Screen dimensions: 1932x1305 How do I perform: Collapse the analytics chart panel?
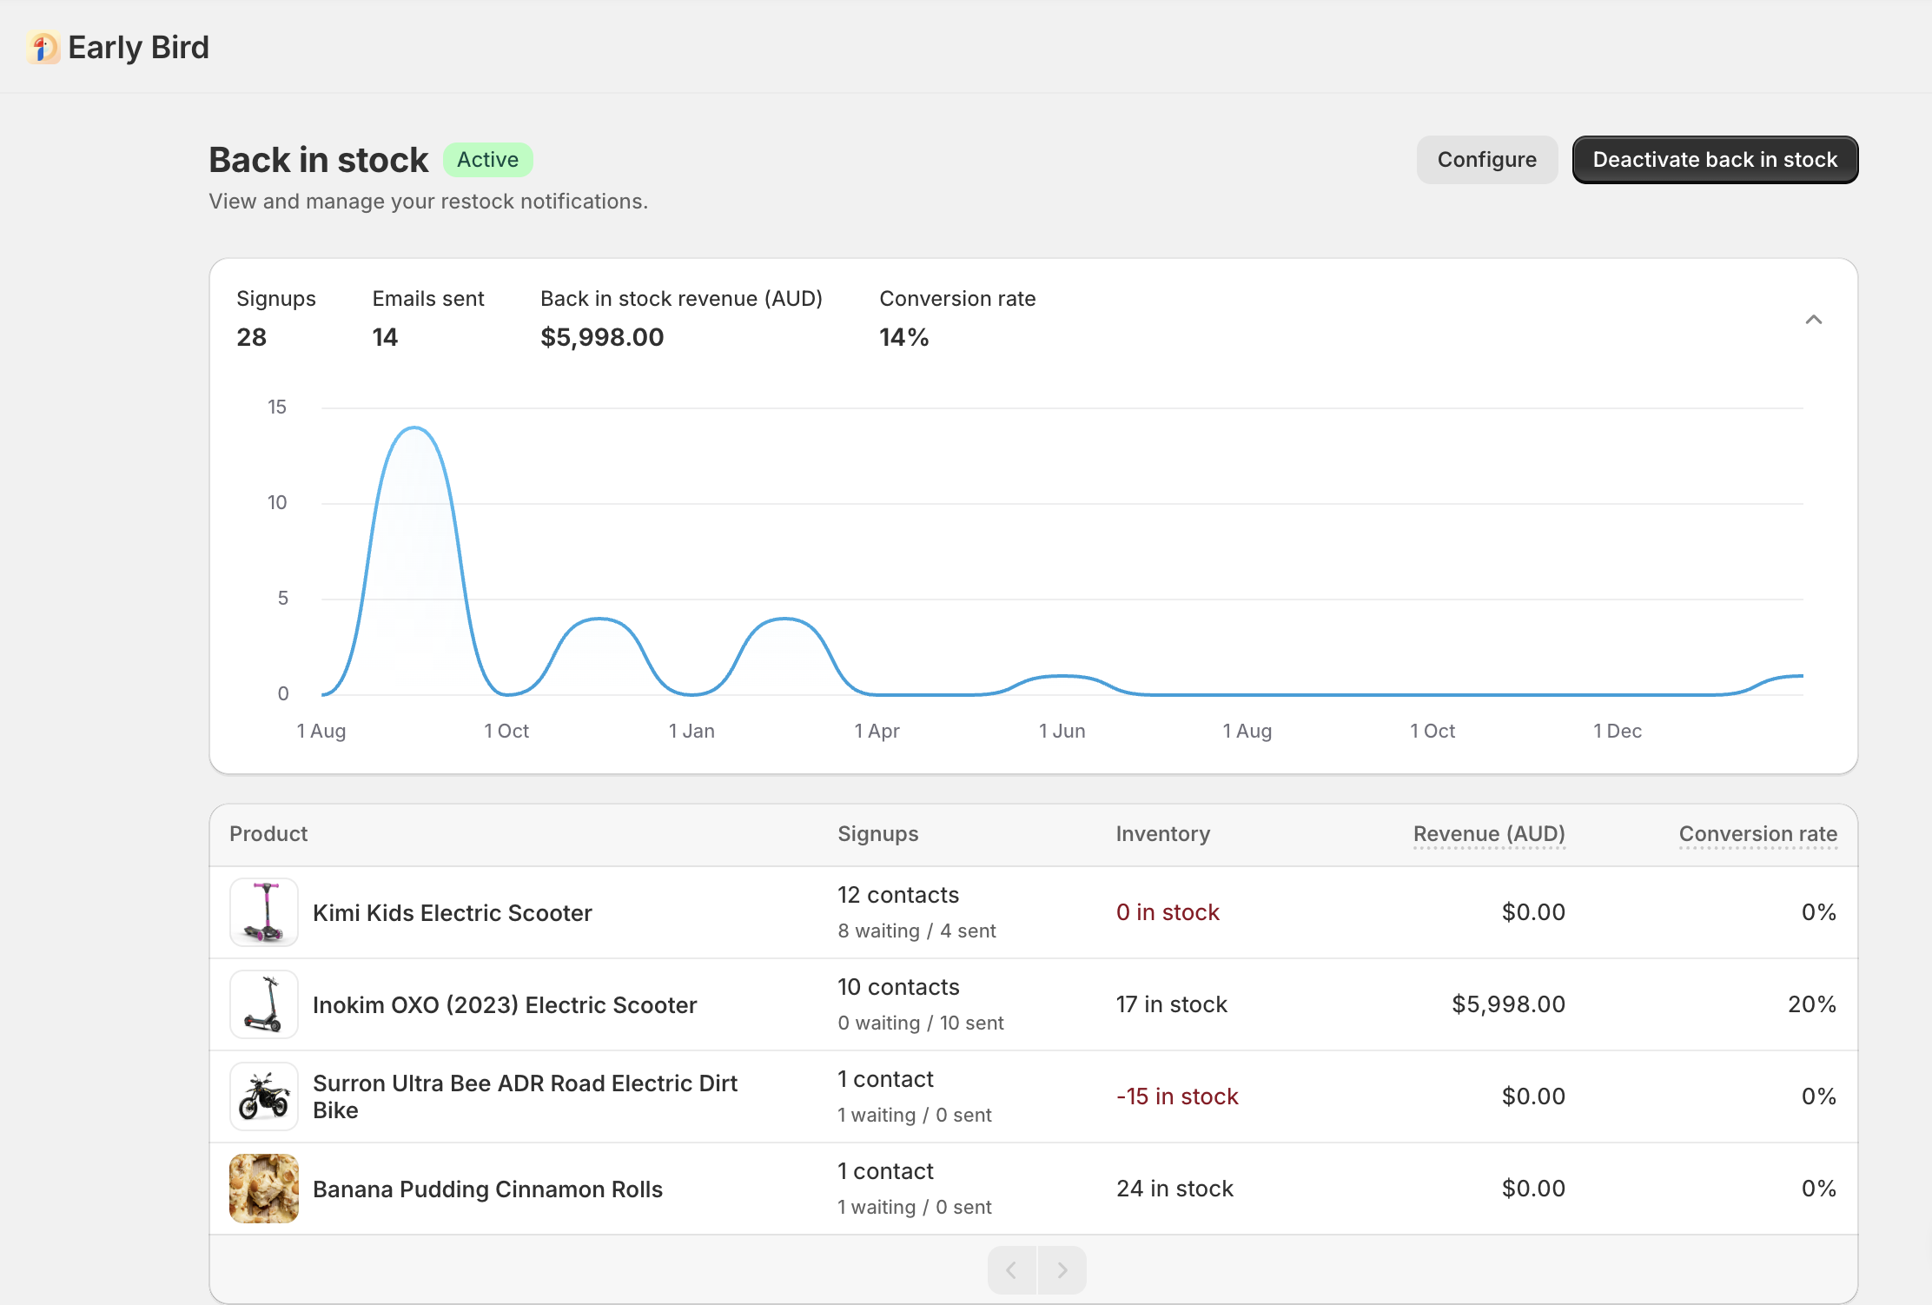pyautogui.click(x=1814, y=320)
